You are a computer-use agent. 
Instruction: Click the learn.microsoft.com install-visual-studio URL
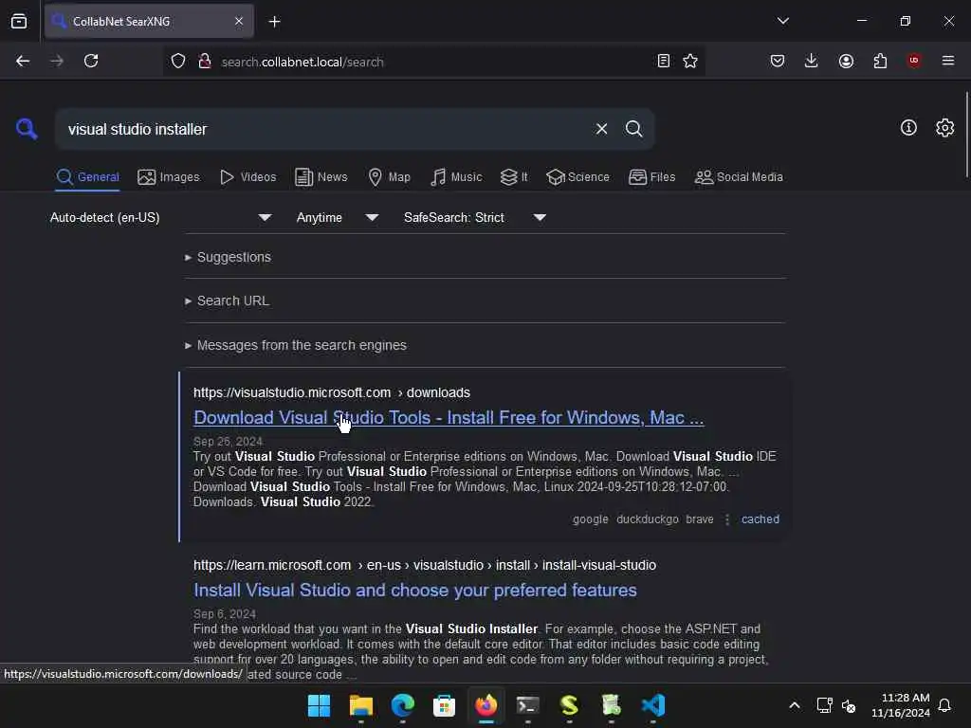[x=424, y=565]
